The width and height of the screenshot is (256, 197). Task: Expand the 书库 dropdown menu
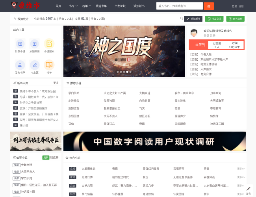[73, 6]
